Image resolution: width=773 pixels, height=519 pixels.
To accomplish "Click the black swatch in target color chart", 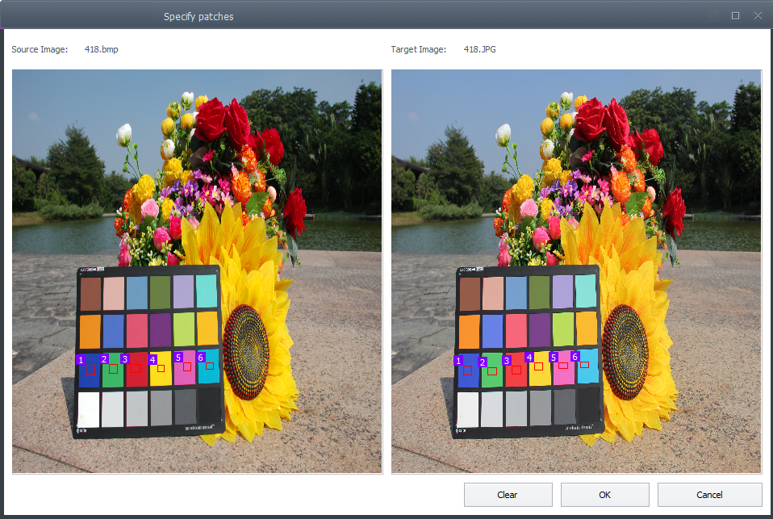I will coord(587,404).
